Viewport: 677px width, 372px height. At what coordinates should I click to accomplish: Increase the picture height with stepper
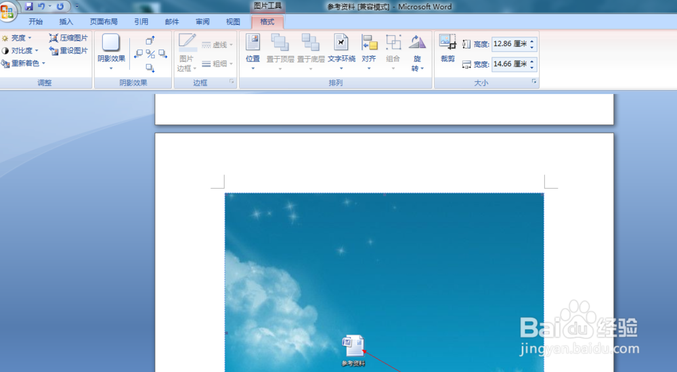point(532,41)
